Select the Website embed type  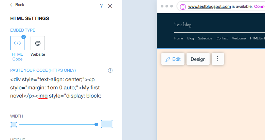coord(38,43)
